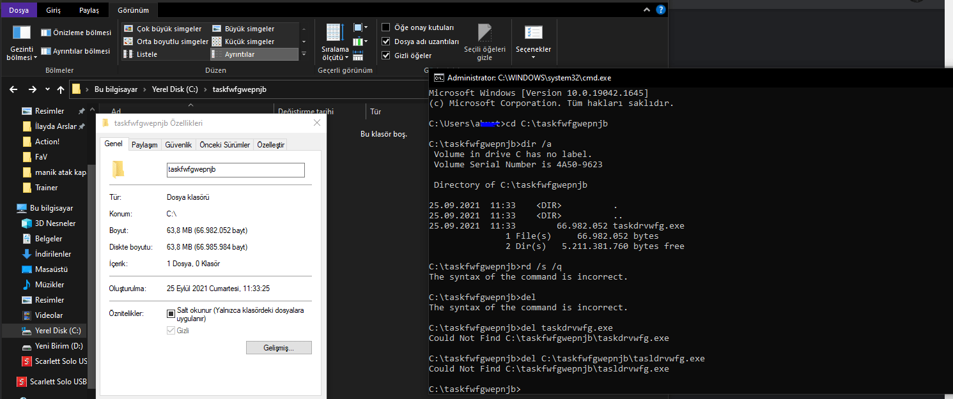Open Sıralama ölçütü sort menu

pos(335,42)
